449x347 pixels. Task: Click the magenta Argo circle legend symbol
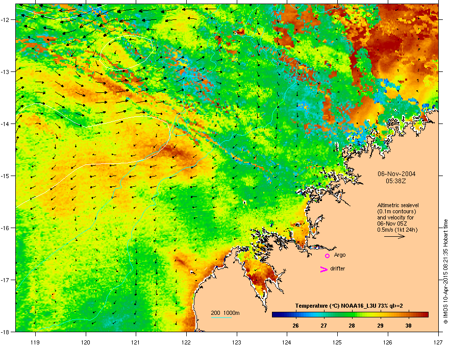coord(327,256)
